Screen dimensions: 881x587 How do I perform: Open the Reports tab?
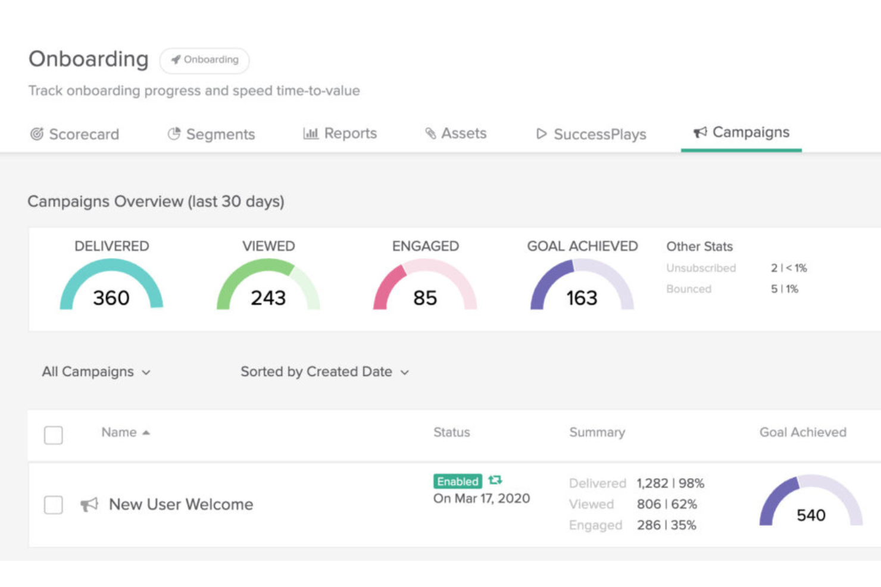click(350, 133)
